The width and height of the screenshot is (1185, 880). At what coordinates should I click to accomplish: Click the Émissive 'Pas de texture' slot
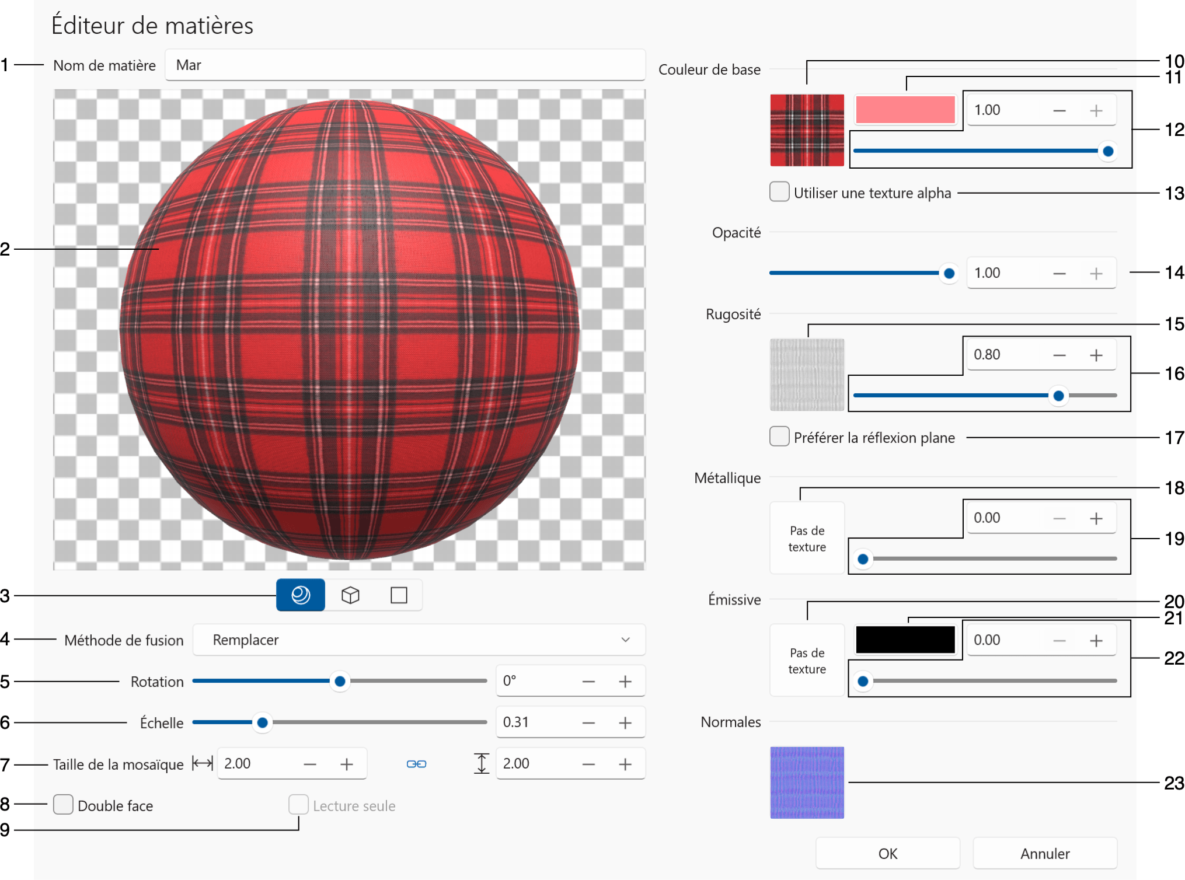pyautogui.click(x=807, y=660)
